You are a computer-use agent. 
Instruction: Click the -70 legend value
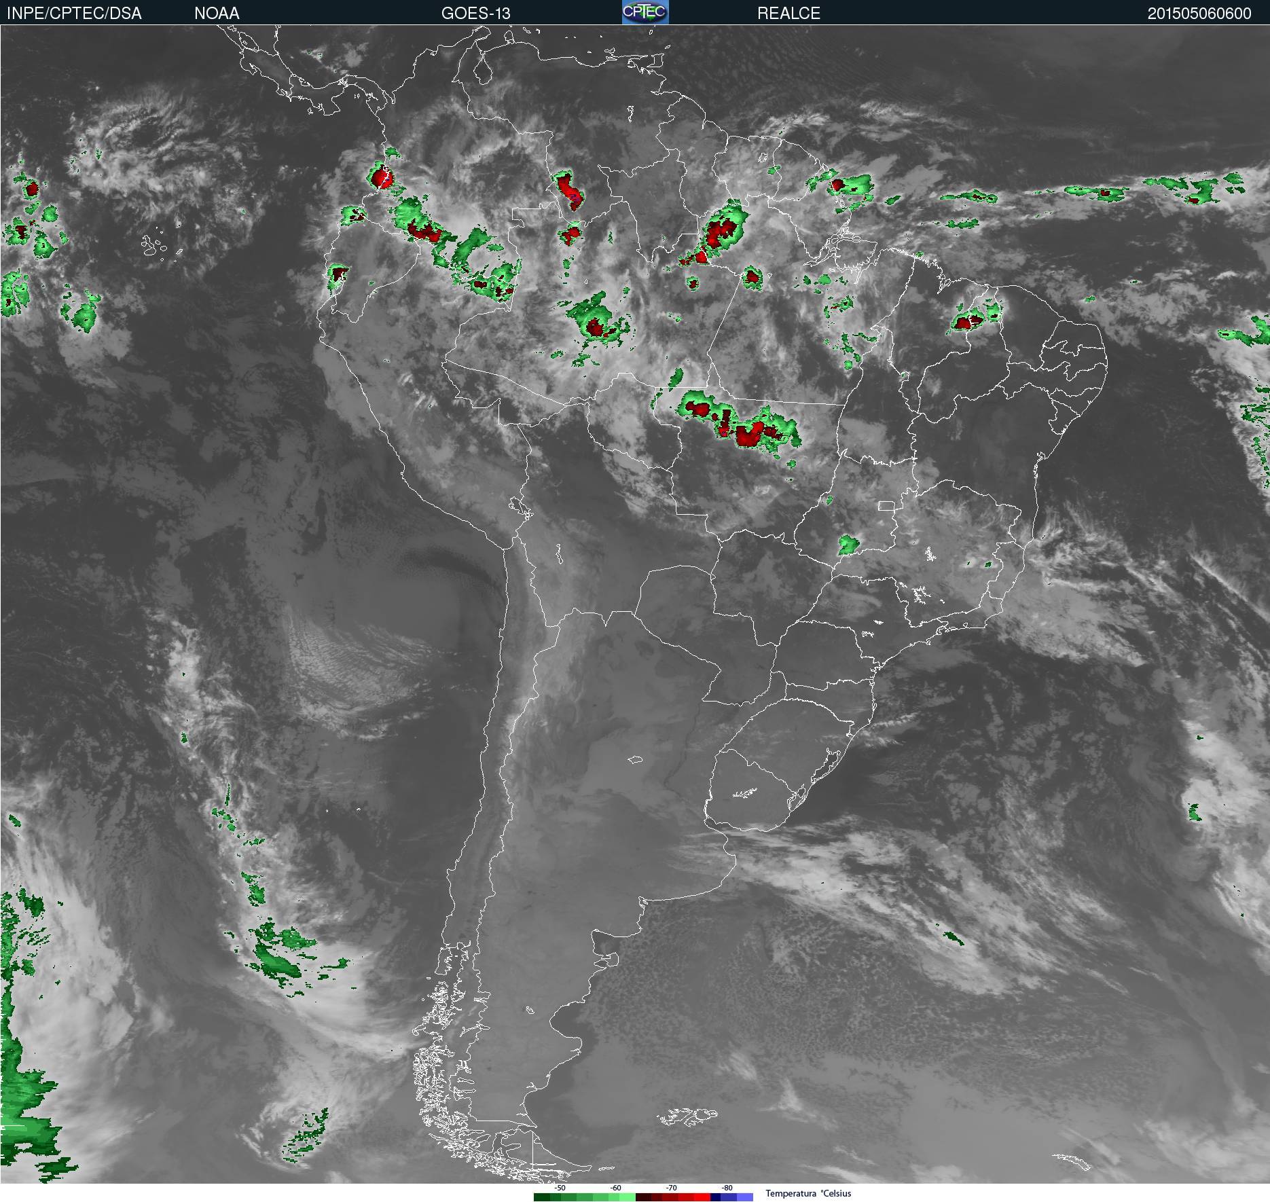671,1188
